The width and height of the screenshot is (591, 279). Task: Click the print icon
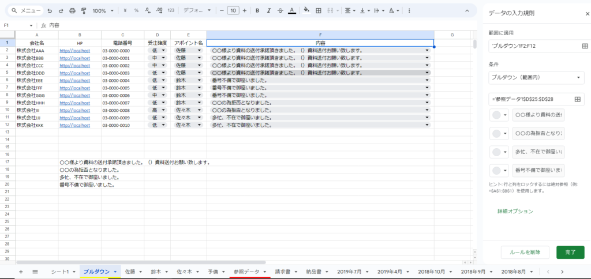(72, 10)
